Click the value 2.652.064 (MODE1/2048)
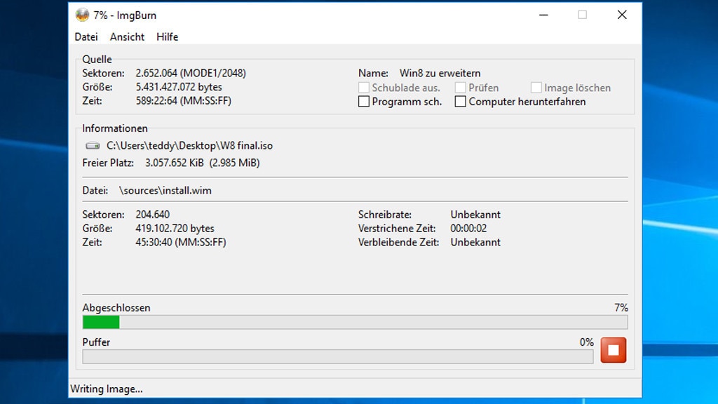This screenshot has width=718, height=404. (x=191, y=73)
